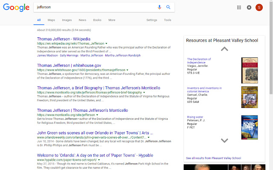The image size is (273, 170).
Task: Click Declaration of Independence book cover
Action: [x=250, y=71]
